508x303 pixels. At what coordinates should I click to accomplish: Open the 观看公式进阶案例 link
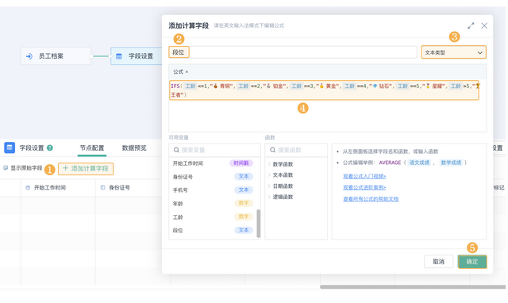[x=364, y=187]
